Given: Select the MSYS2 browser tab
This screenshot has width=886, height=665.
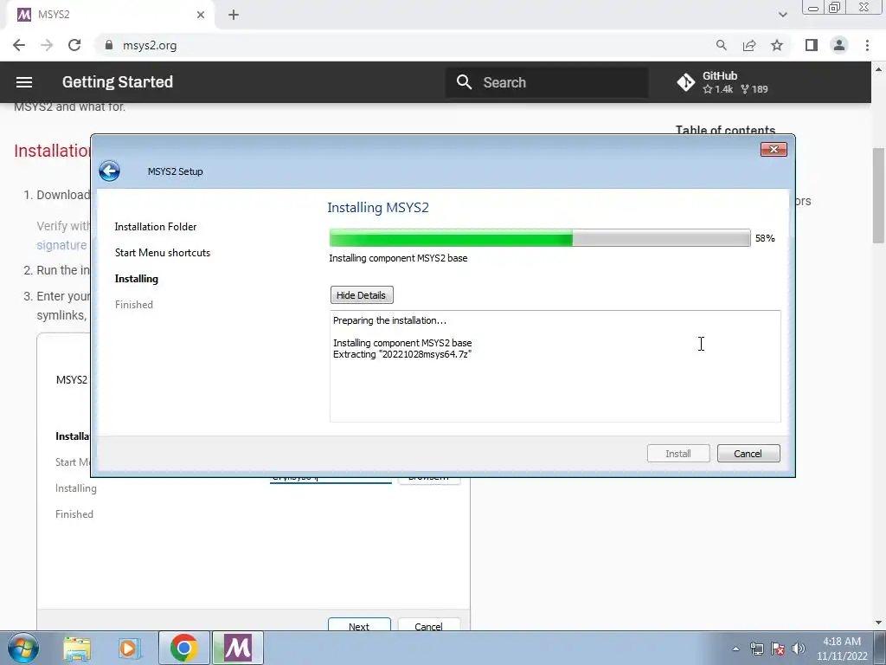Looking at the screenshot, I should coord(110,15).
